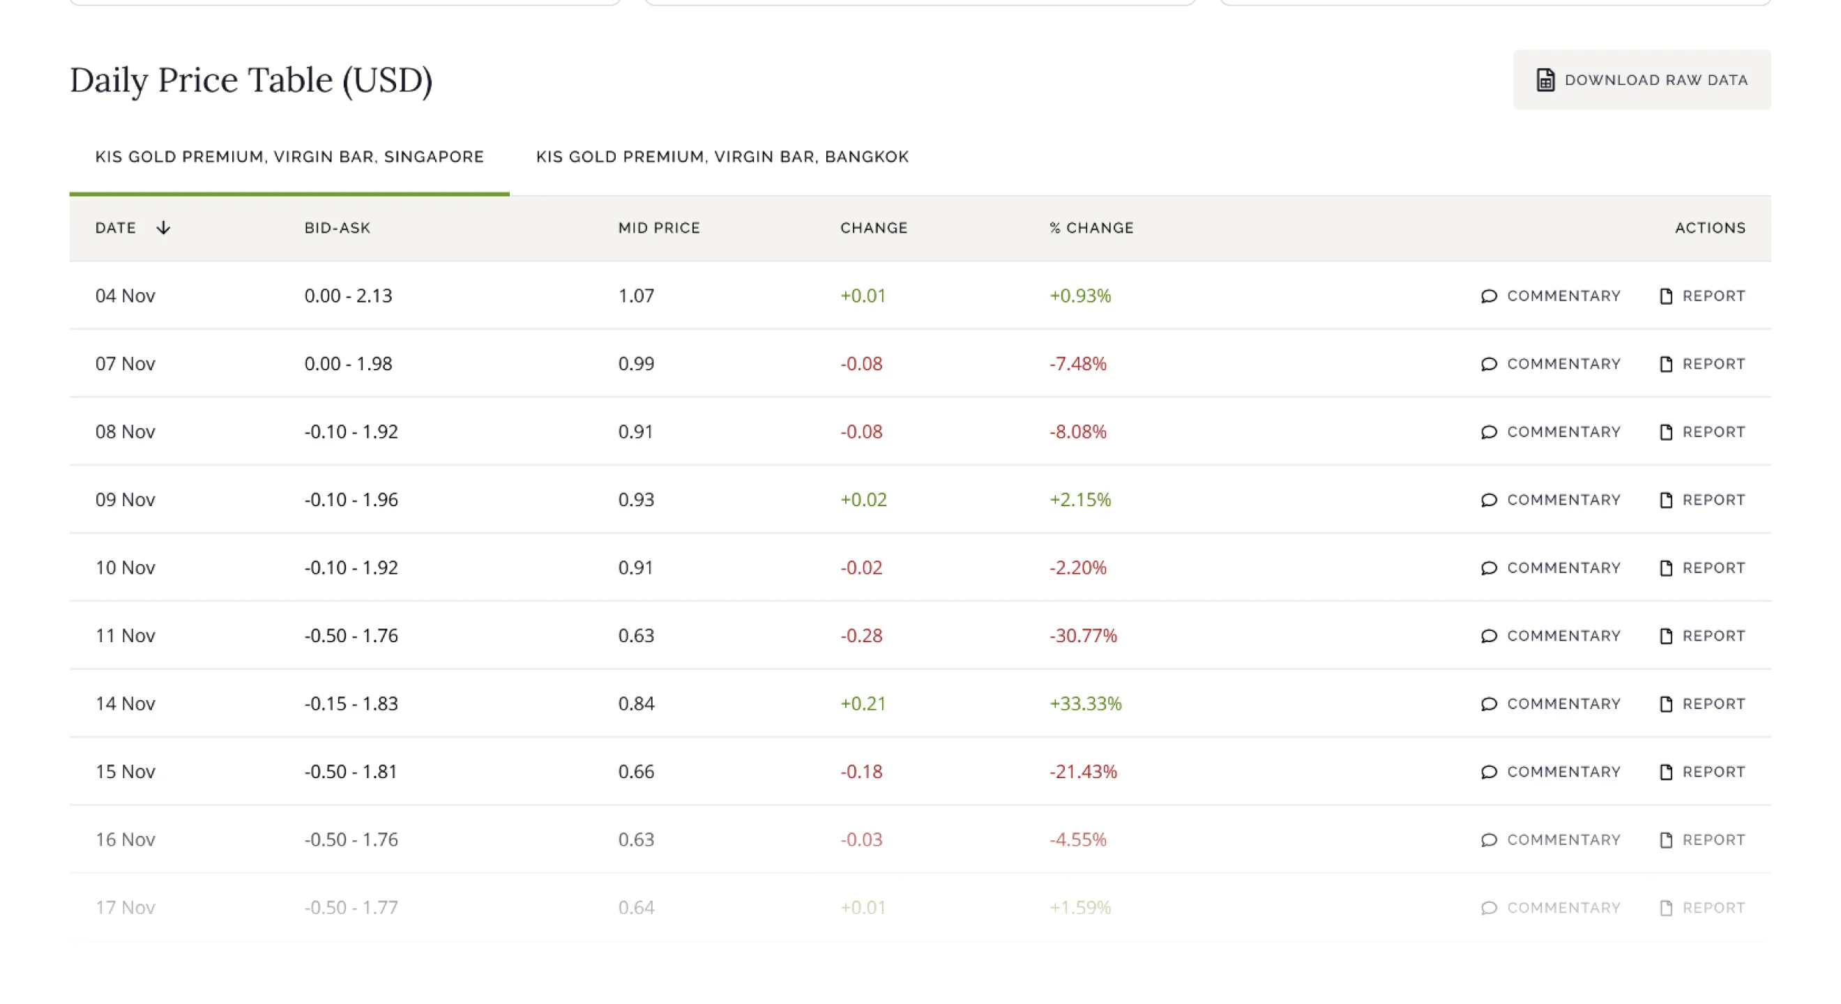Click commentary bubble icon for 04 Nov
1841x1004 pixels.
click(x=1489, y=296)
